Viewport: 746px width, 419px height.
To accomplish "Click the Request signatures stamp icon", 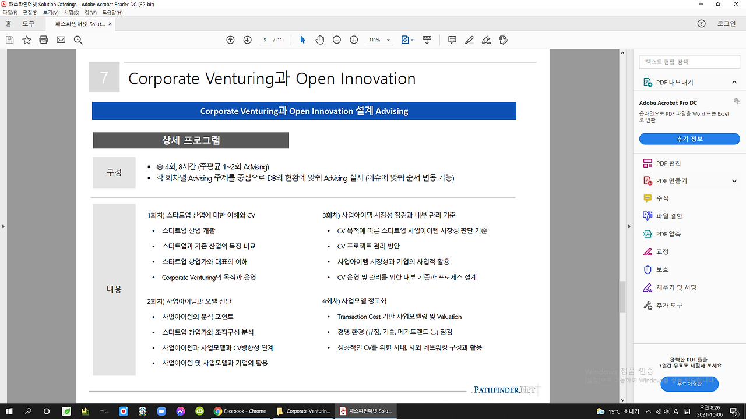I will [x=504, y=40].
